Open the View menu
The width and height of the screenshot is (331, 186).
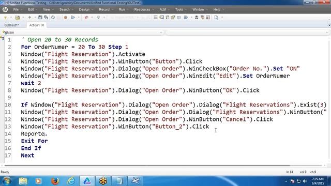click(x=46, y=9)
